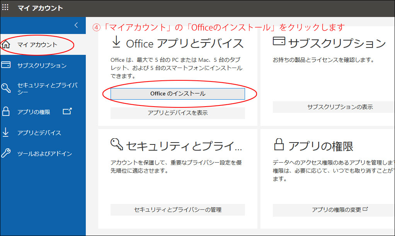Screen dimensions: 395x236
Task: Click the text お持ちの製品とライセンスを確認します。
Action: click(x=324, y=60)
